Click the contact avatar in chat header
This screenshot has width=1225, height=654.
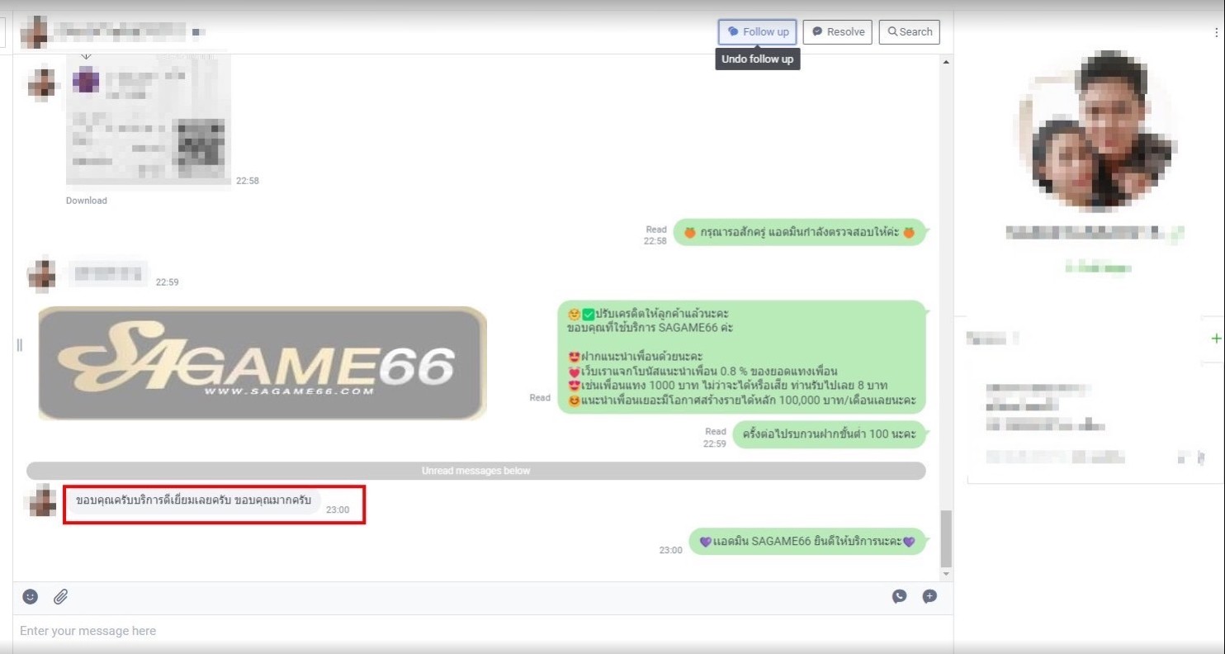pos(35,32)
